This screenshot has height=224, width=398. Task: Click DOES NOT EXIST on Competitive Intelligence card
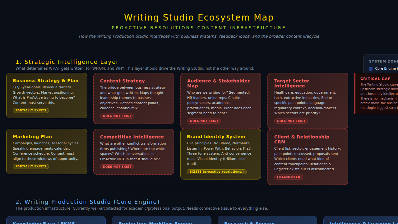117,166
